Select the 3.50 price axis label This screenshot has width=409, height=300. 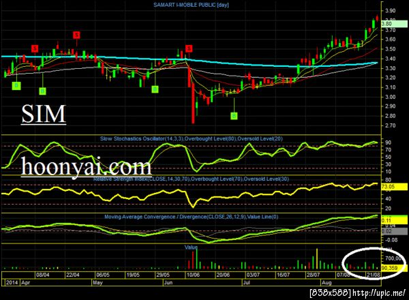pyautogui.click(x=390, y=49)
